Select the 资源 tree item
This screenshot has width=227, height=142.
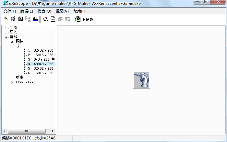click(13, 37)
